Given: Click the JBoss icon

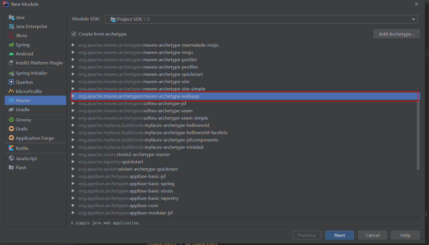Looking at the screenshot, I should point(11,35).
